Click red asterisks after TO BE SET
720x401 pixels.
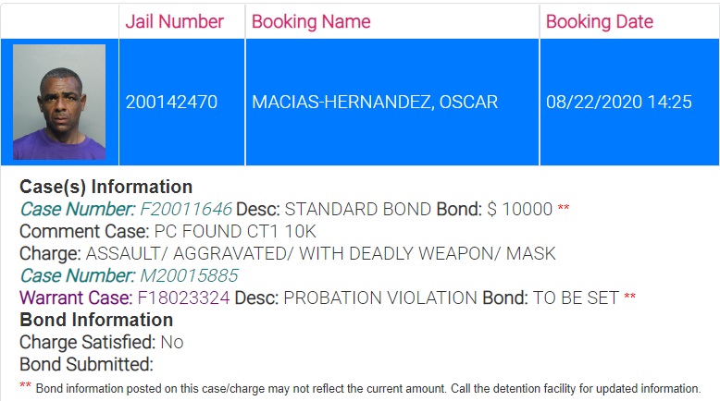pyautogui.click(x=630, y=298)
